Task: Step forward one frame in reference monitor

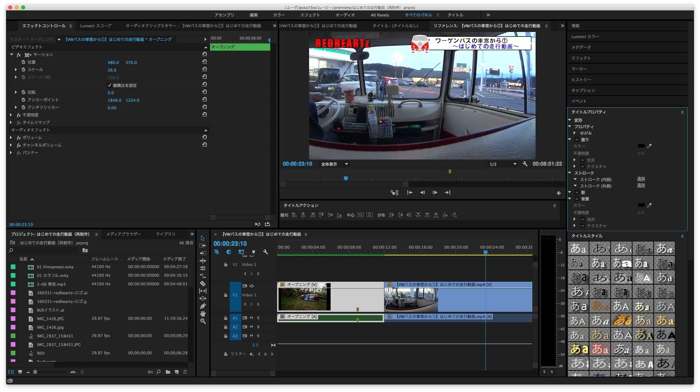Action: [435, 193]
